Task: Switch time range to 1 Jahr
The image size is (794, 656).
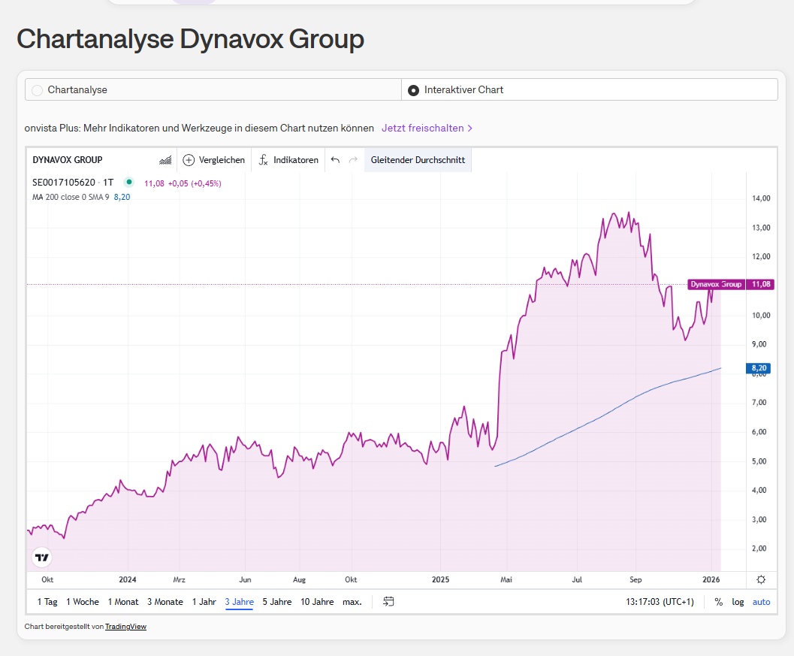Action: pyautogui.click(x=204, y=602)
